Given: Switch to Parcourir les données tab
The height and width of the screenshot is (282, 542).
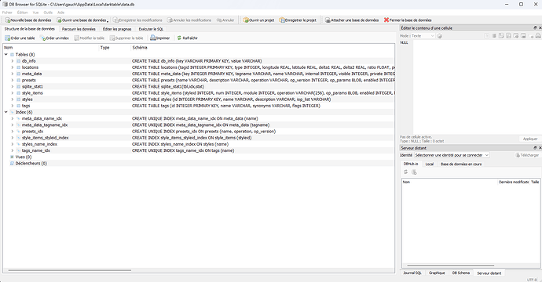Looking at the screenshot, I should 79,29.
